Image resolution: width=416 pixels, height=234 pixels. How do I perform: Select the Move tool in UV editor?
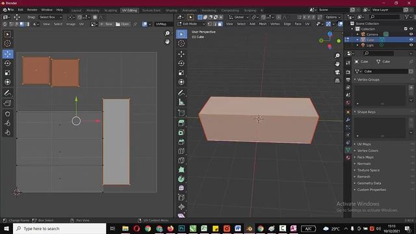point(7,54)
